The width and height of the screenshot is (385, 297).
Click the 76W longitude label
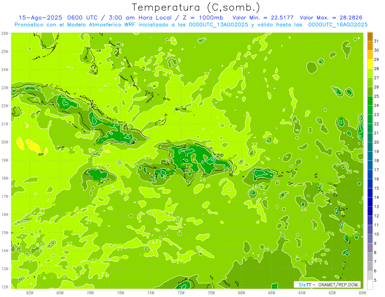pyautogui.click(x=121, y=293)
